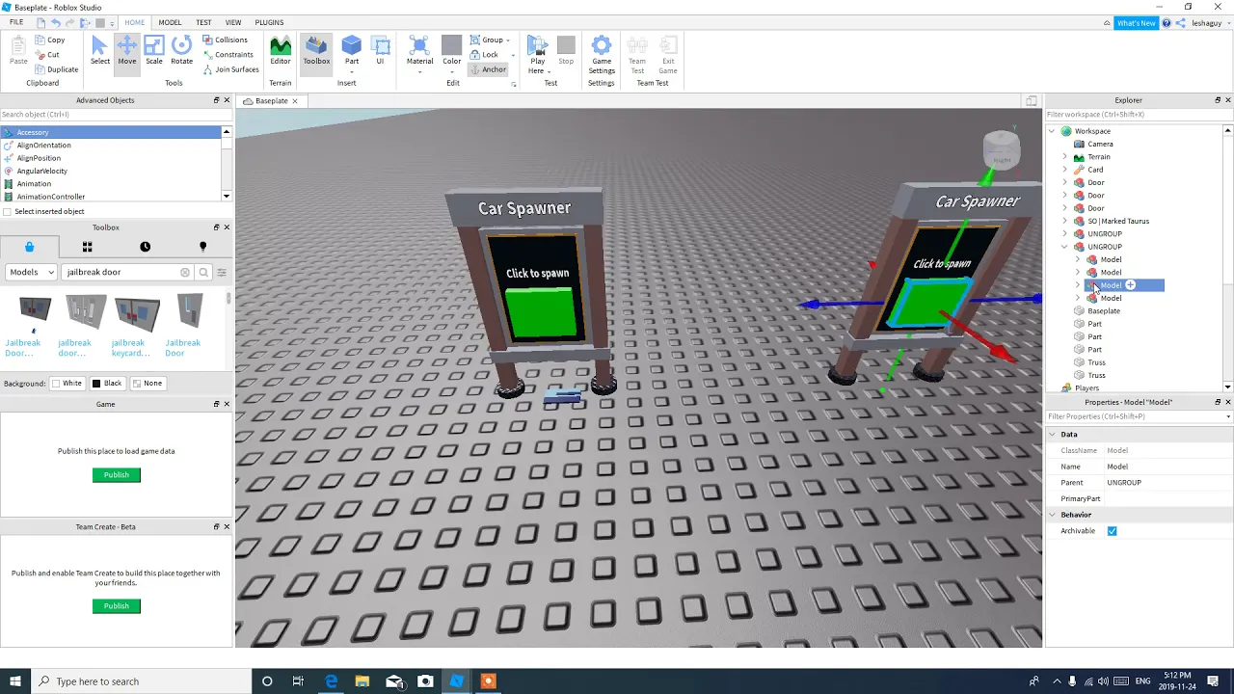Open the UI insert tool
The width and height of the screenshot is (1234, 694).
380,51
